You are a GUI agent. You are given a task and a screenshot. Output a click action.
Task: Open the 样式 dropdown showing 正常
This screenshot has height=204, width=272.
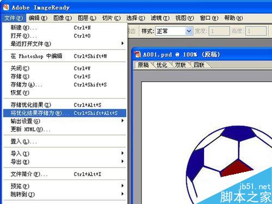[x=174, y=31]
